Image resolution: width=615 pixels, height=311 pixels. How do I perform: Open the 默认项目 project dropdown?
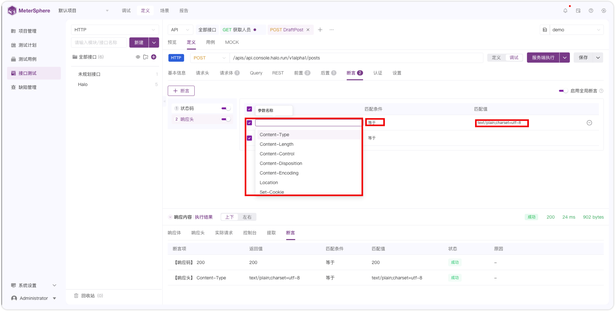click(84, 11)
